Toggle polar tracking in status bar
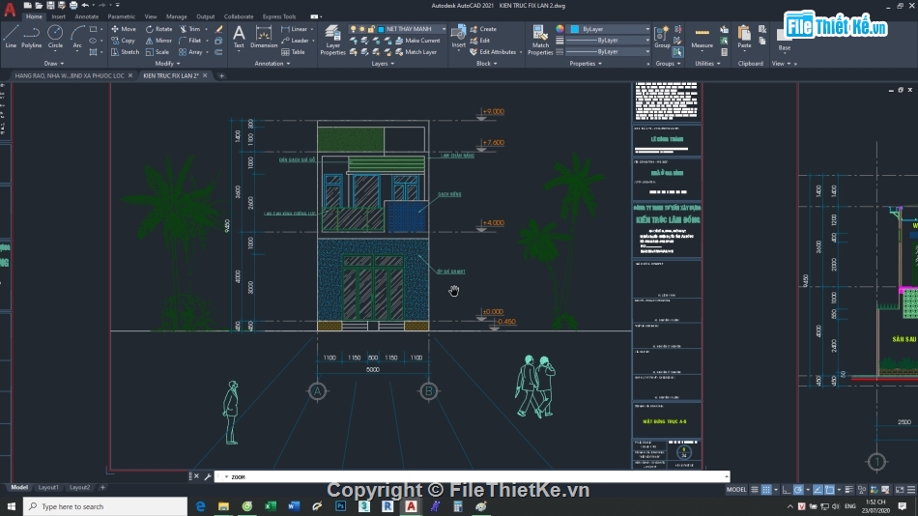918x516 pixels. pyautogui.click(x=798, y=490)
